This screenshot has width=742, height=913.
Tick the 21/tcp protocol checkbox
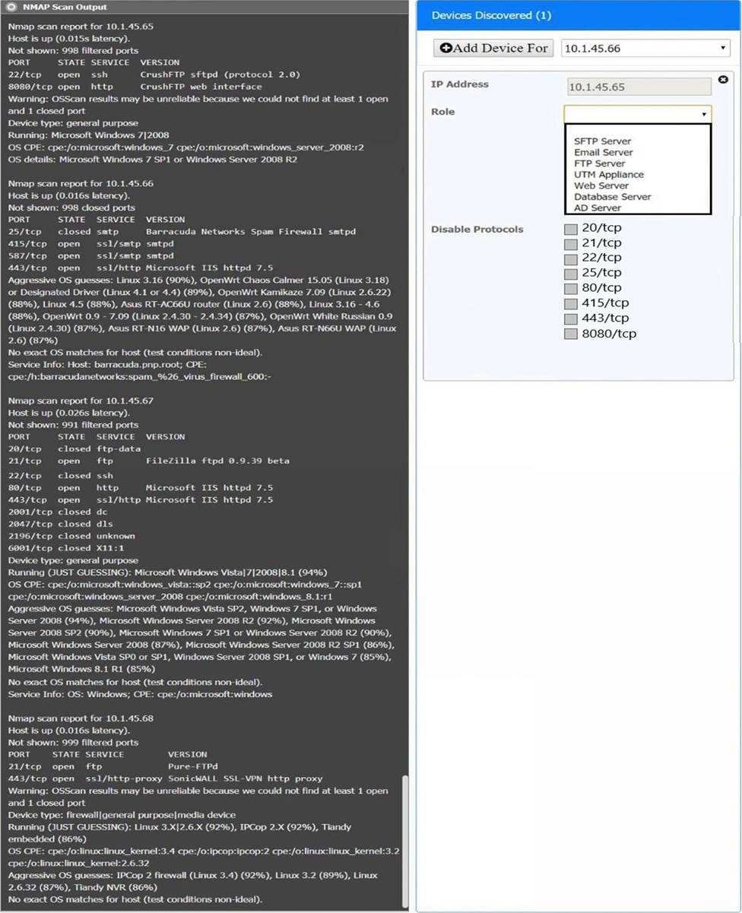(x=571, y=244)
